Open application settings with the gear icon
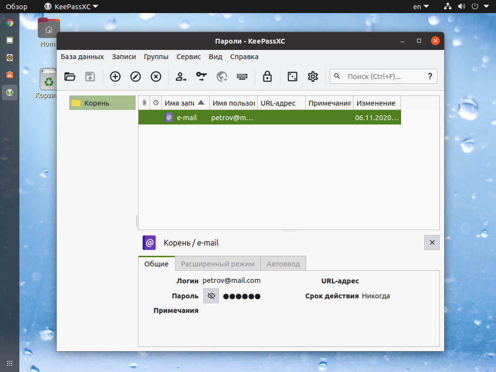This screenshot has height=372, width=496. 312,77
